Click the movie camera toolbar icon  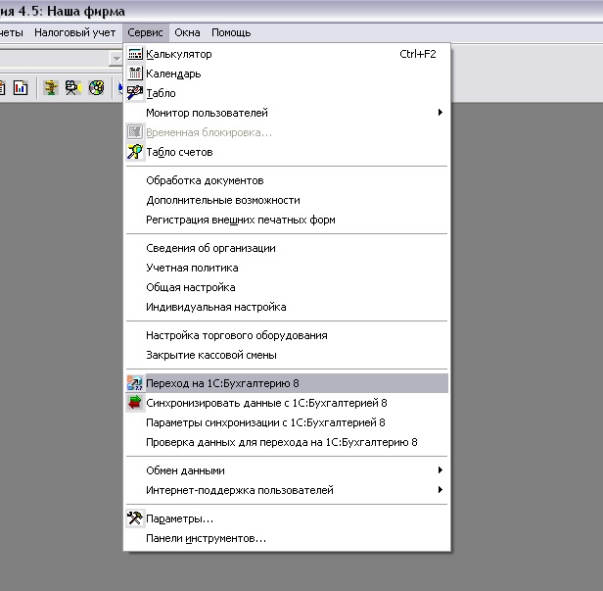(x=73, y=88)
